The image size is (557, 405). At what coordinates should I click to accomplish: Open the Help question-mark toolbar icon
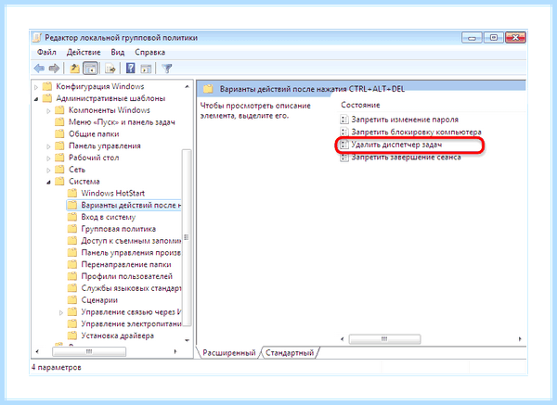point(130,68)
